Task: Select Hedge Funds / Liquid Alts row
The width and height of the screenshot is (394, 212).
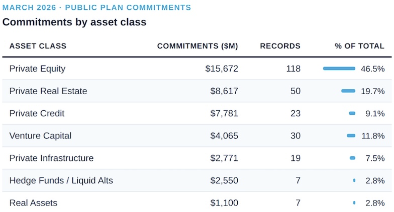Action: click(x=61, y=180)
